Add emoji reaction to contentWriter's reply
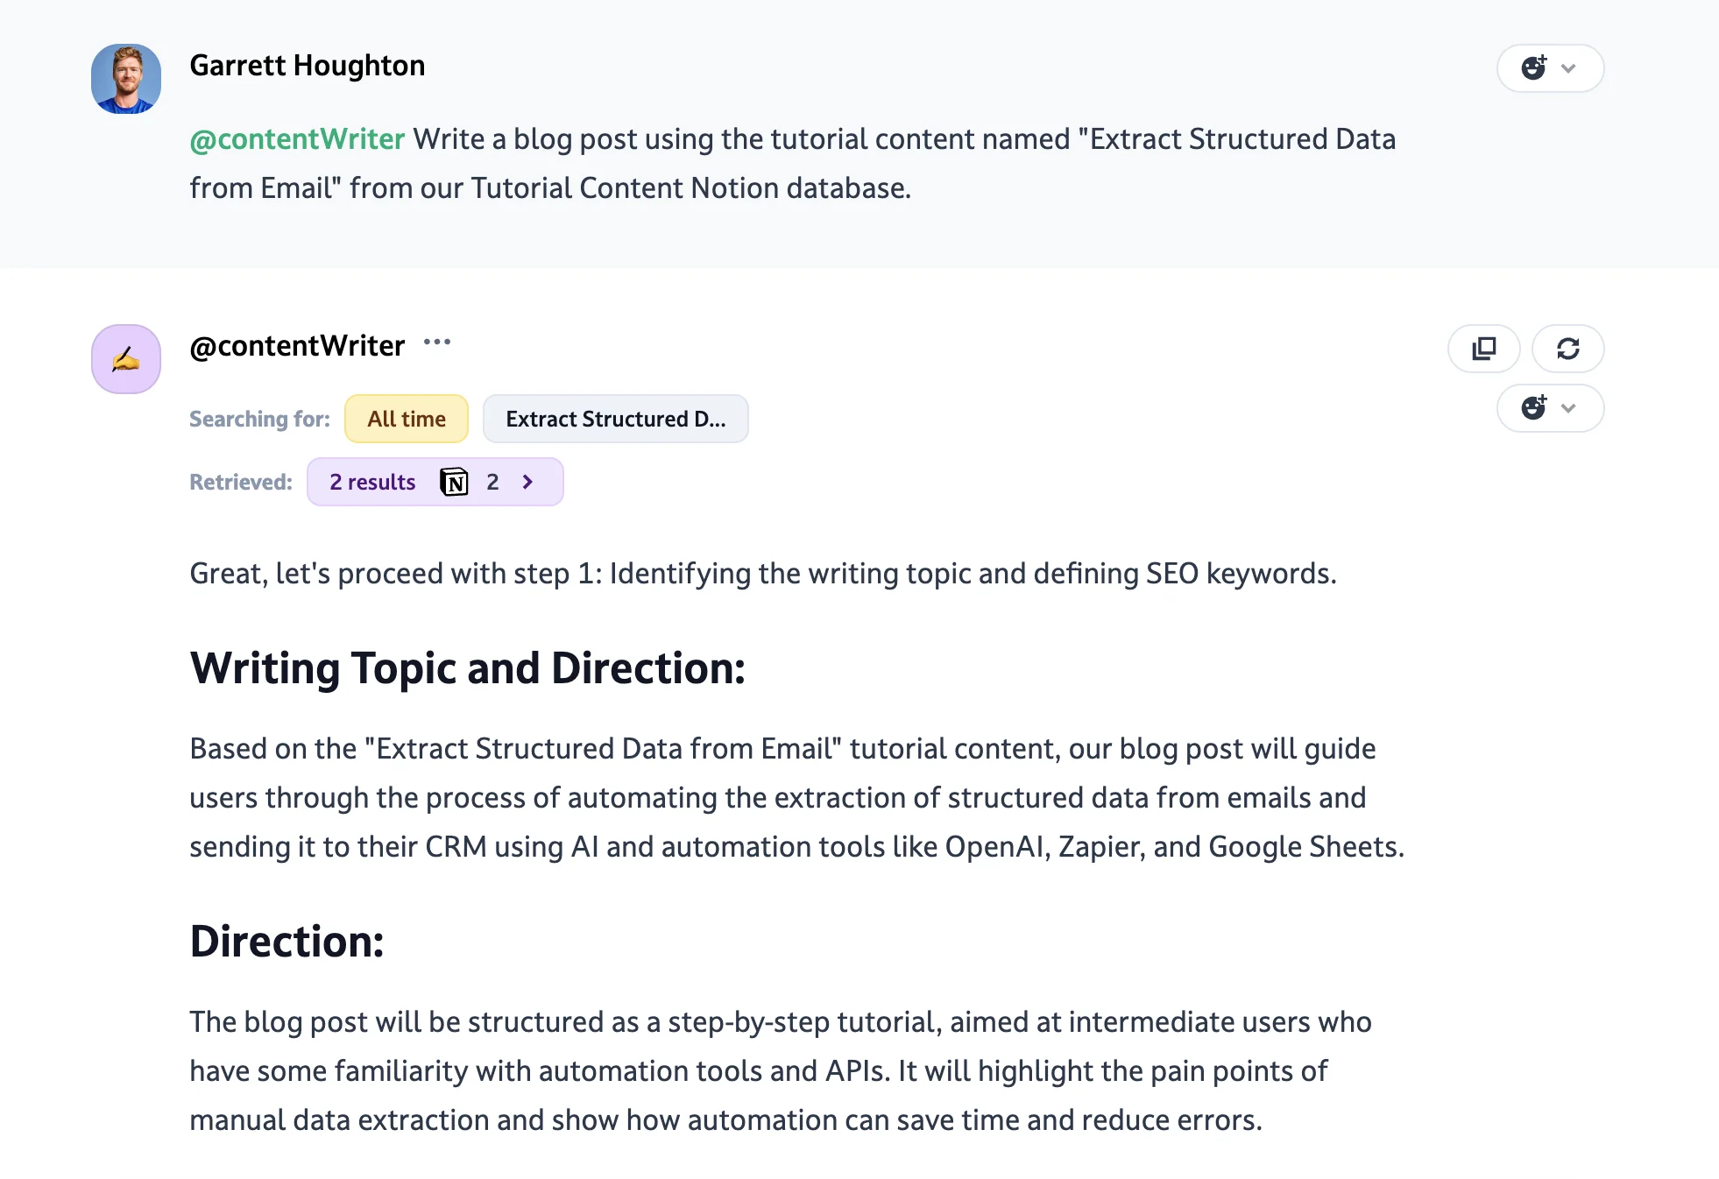This screenshot has width=1719, height=1179. tap(1534, 408)
